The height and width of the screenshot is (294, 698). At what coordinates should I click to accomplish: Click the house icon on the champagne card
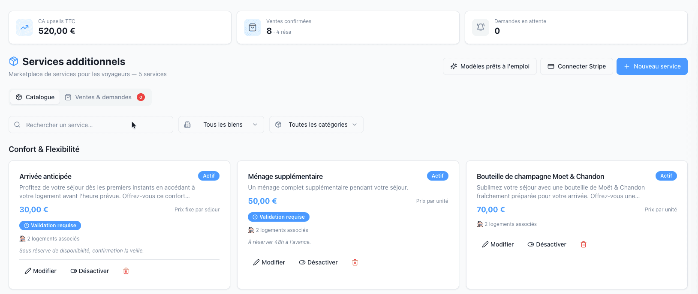[480, 224]
